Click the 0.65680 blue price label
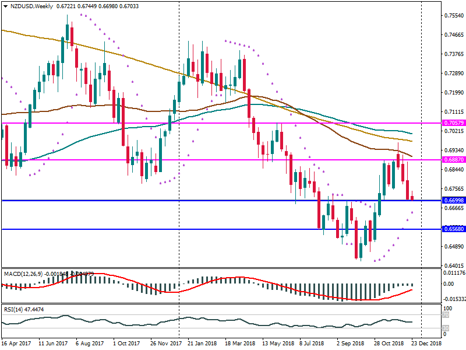This screenshot has height=350, width=466. 452,229
